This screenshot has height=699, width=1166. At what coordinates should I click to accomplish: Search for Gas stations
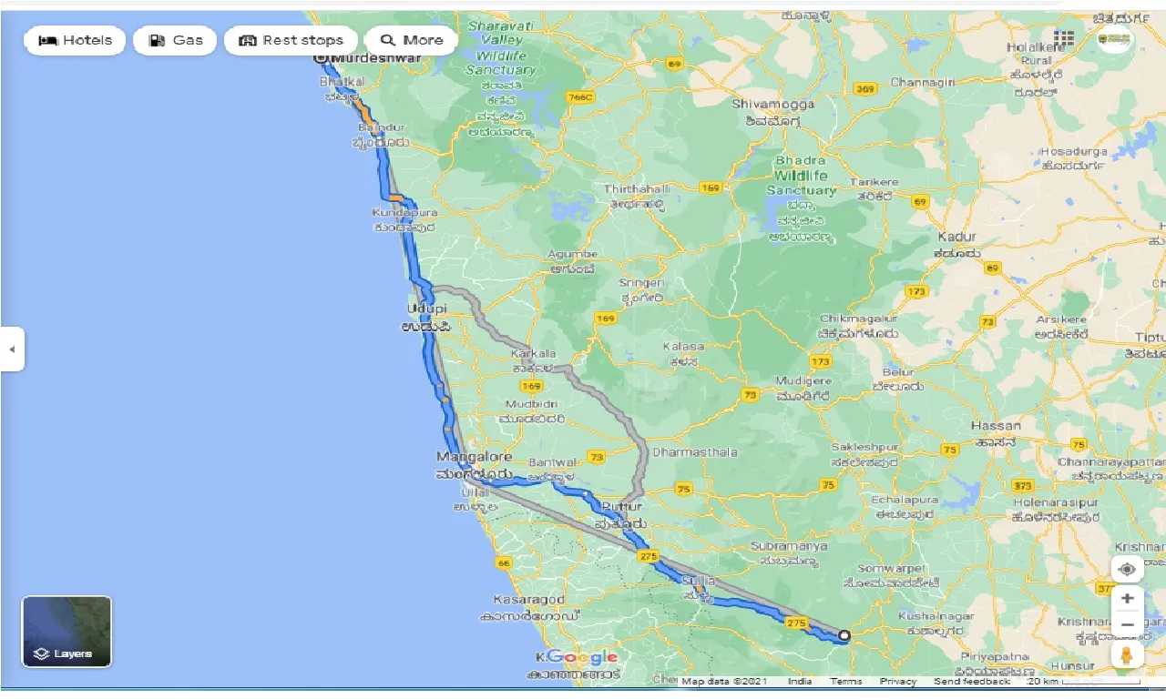pyautogui.click(x=175, y=40)
